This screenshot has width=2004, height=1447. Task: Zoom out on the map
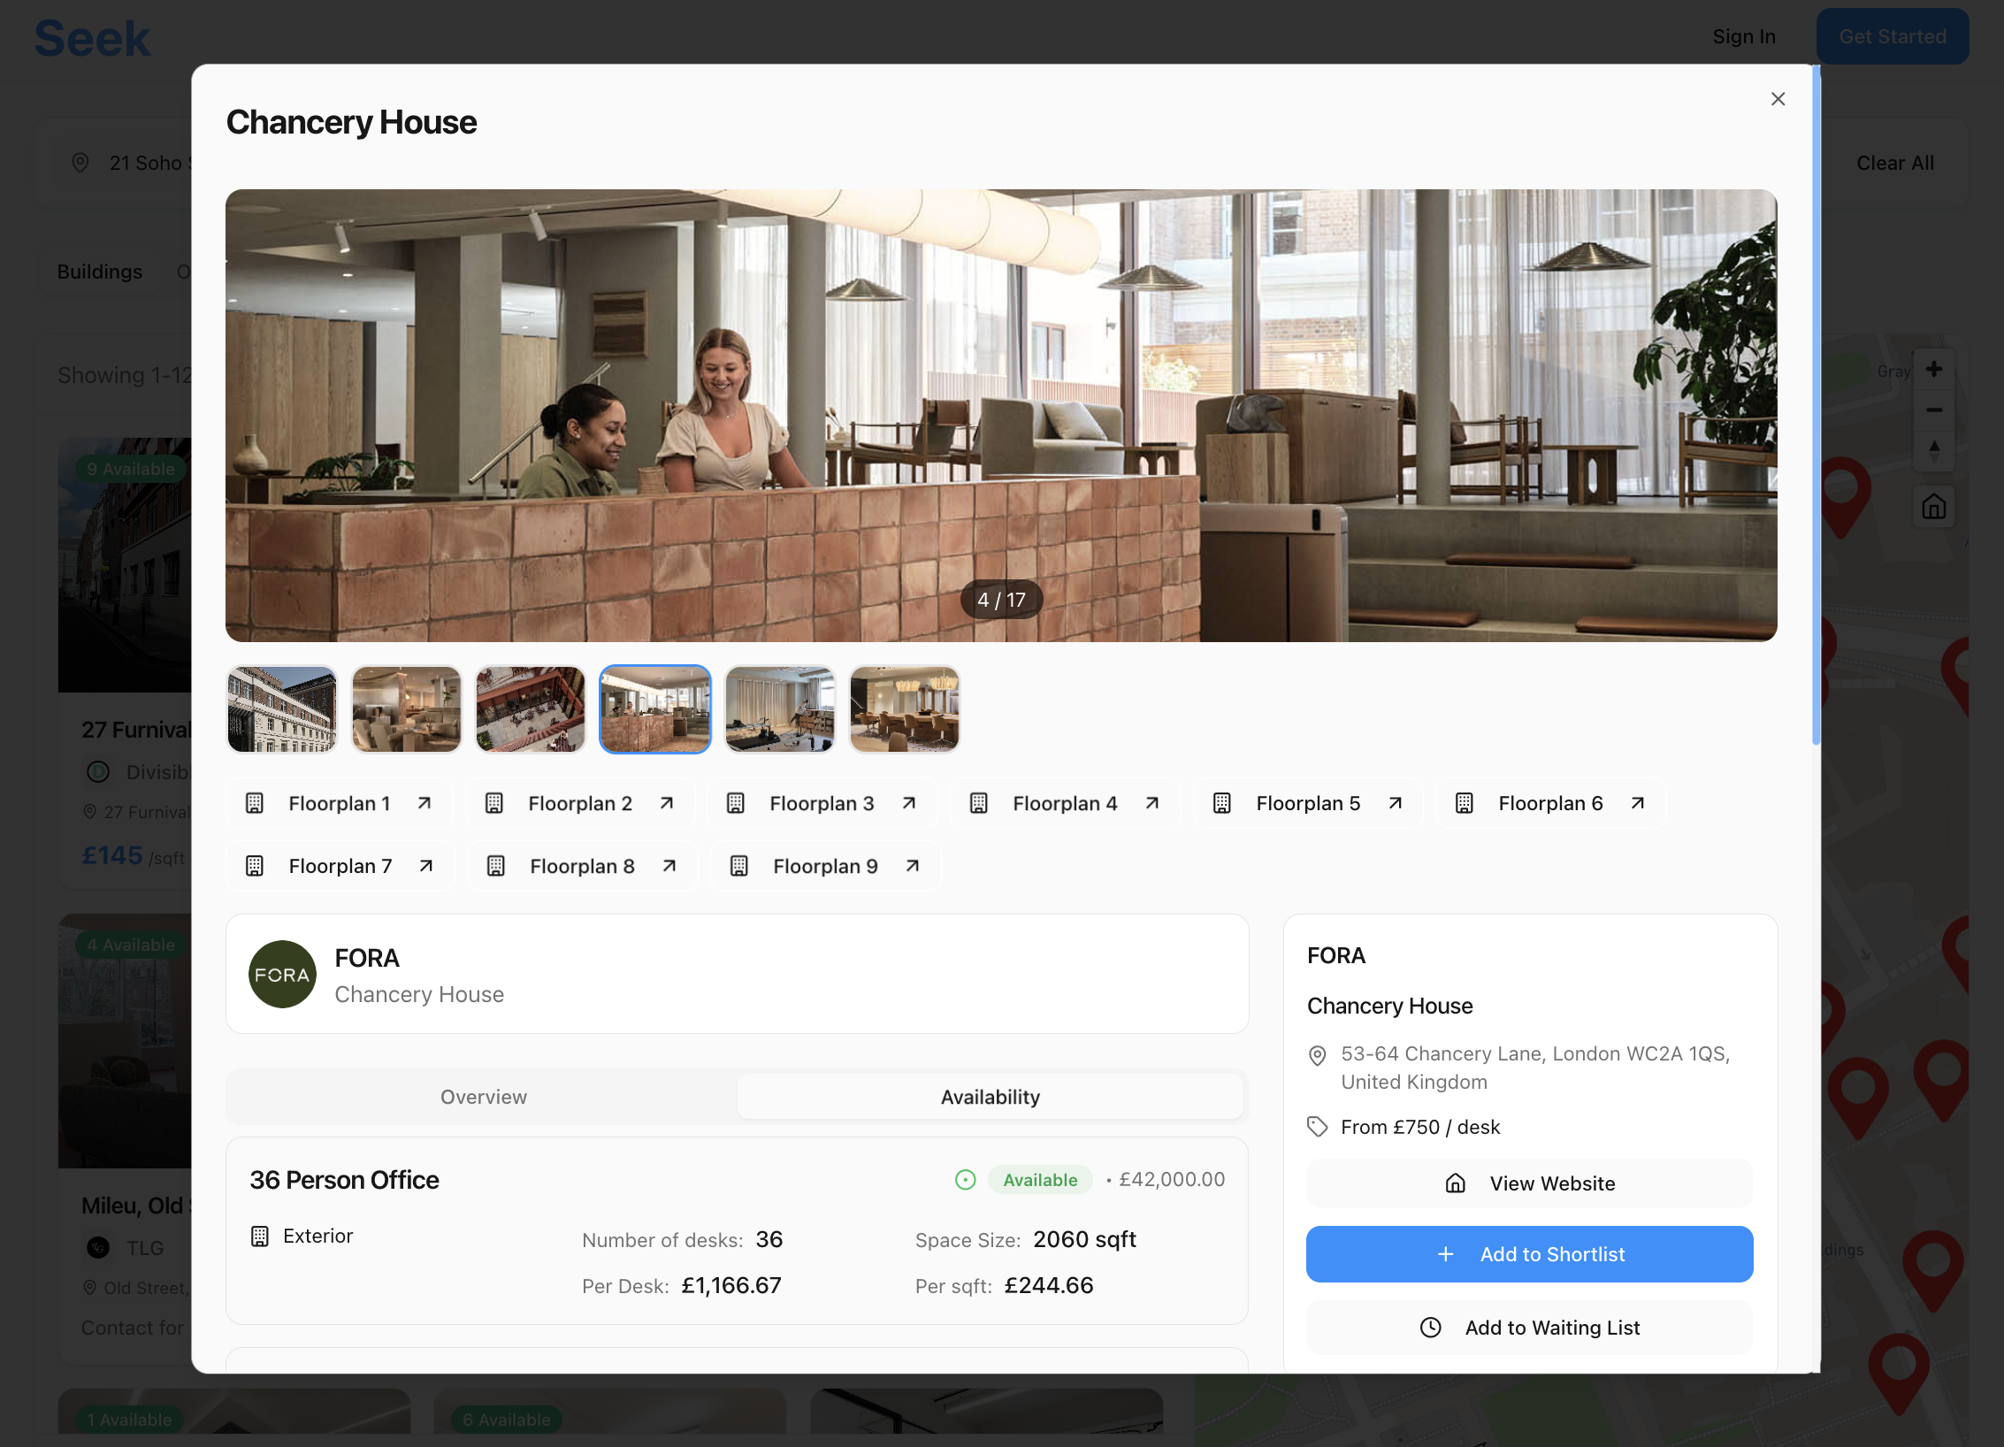pos(1934,410)
